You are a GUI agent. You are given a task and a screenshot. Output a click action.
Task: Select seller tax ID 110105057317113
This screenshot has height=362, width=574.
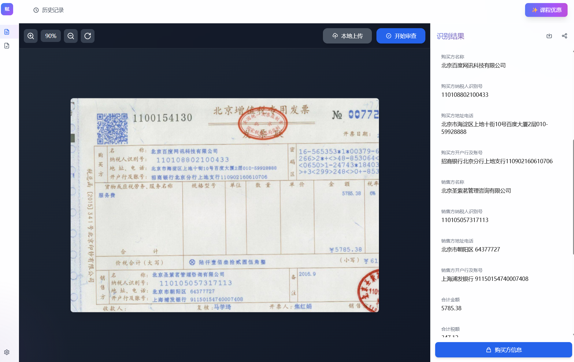[465, 220]
